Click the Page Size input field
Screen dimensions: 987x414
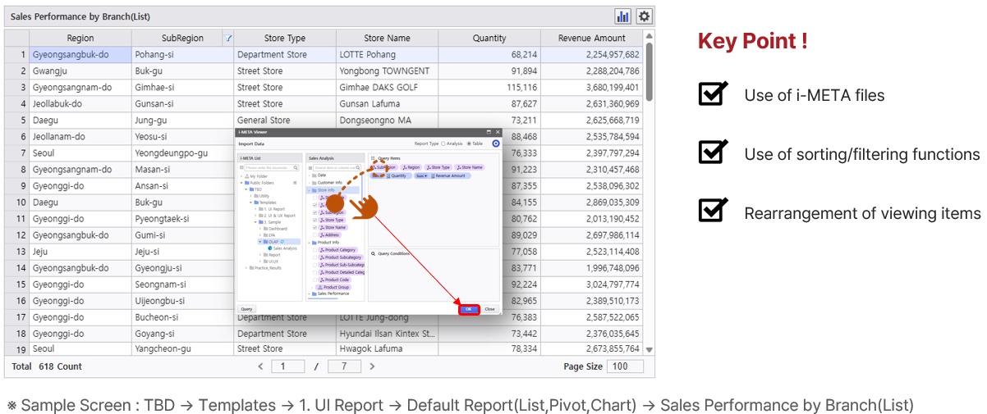click(625, 366)
